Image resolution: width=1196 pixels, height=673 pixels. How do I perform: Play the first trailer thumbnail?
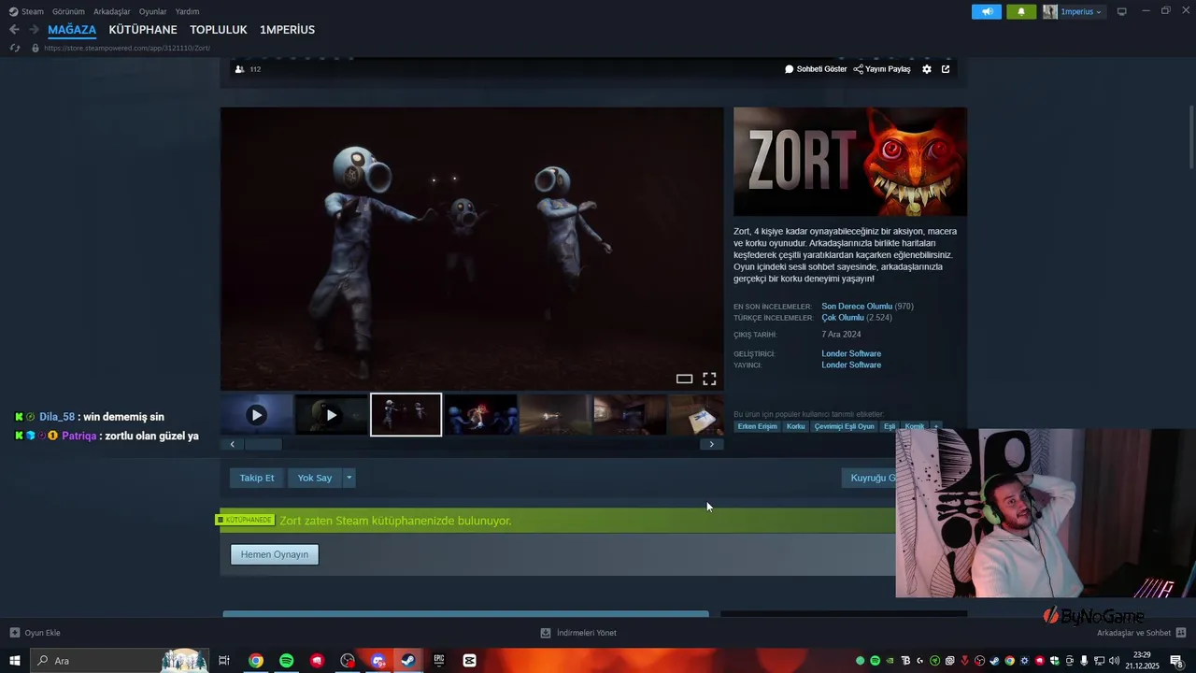(x=257, y=415)
